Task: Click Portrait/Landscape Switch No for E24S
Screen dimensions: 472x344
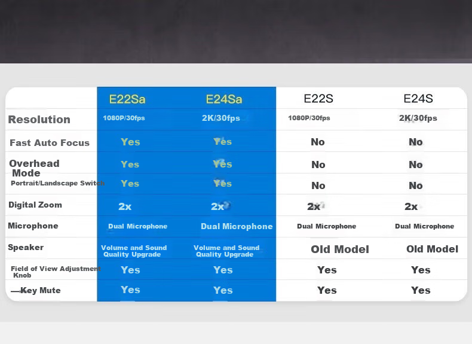Action: [416, 185]
